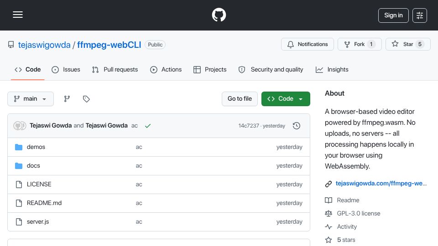Go to the GitHub homepage logo
Viewport: 438px width, 246px height.
coord(219,15)
